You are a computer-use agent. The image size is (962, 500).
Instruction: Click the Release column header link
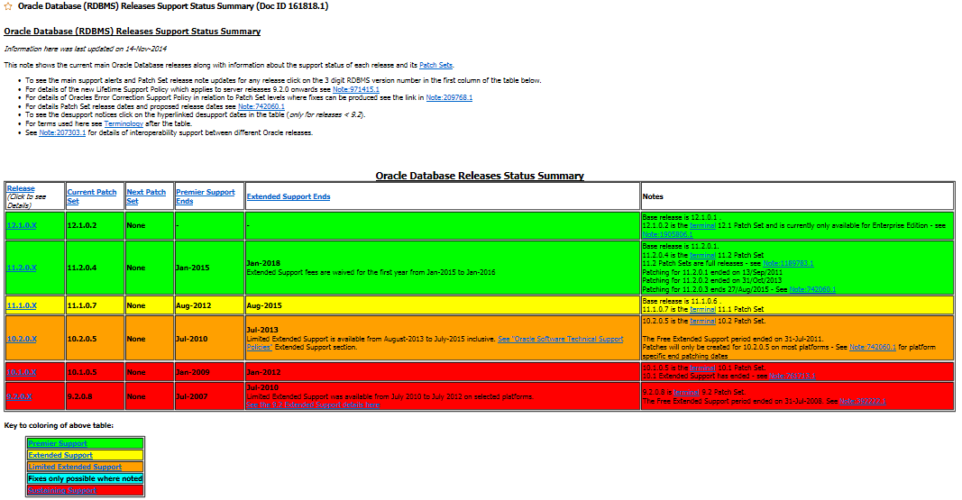point(21,188)
